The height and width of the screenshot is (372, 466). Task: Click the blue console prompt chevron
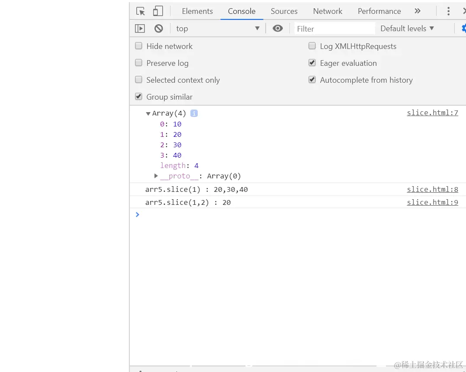click(x=137, y=214)
